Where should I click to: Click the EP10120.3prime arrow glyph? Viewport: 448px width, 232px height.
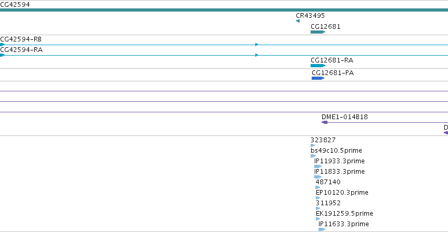[x=318, y=198]
